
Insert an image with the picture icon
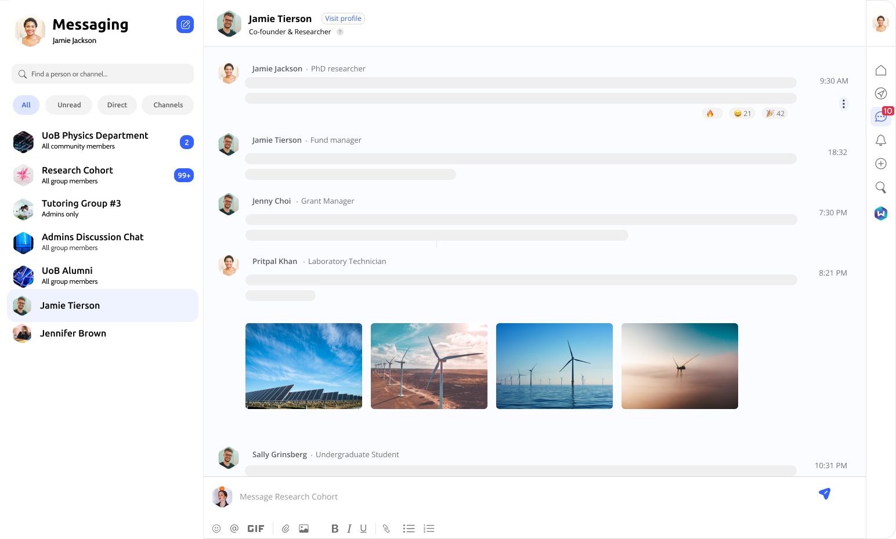tap(304, 529)
